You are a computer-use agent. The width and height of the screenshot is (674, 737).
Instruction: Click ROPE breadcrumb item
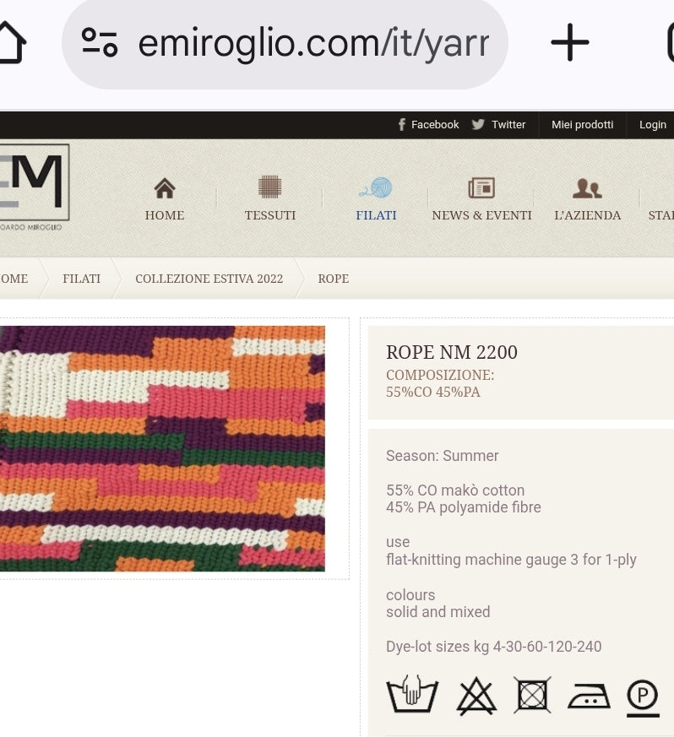tap(333, 279)
